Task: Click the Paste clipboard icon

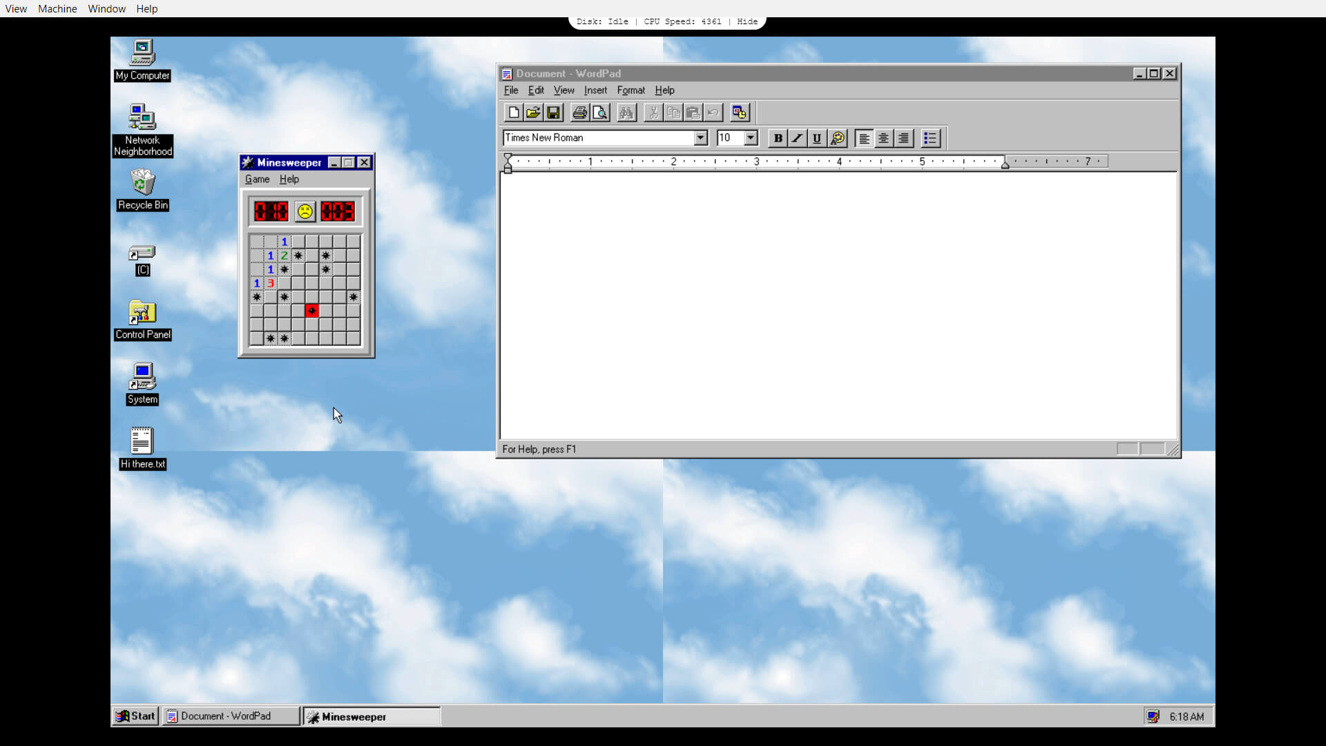Action: [x=693, y=113]
